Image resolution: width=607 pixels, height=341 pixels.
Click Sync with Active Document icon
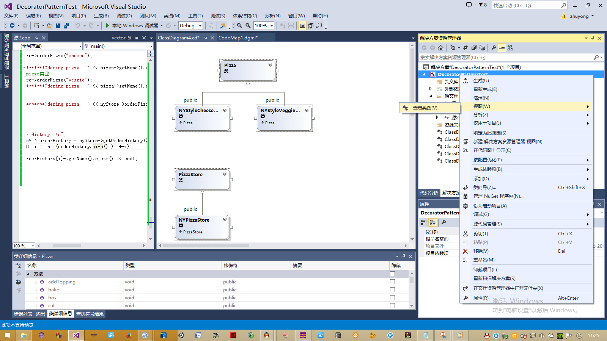[465, 48]
